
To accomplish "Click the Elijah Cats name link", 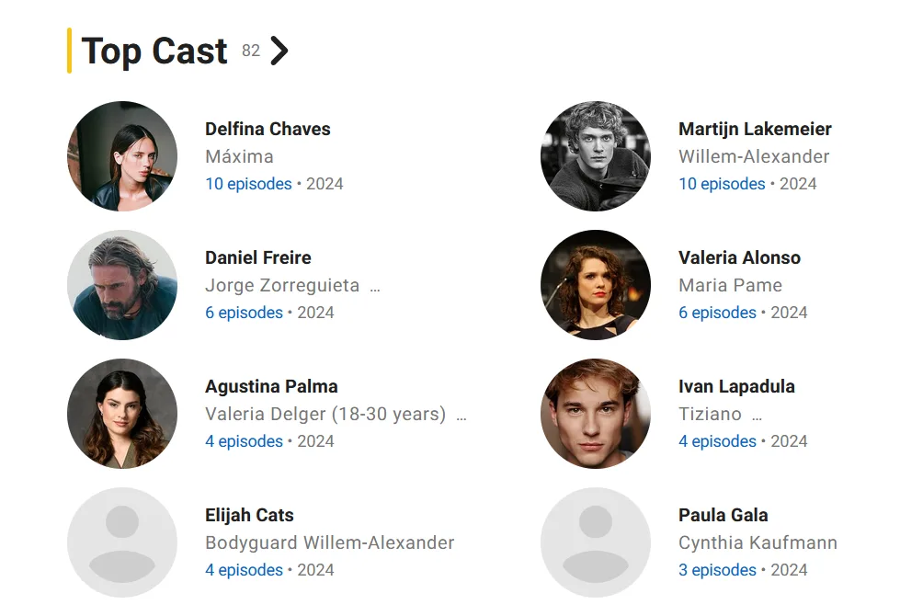I will (249, 515).
